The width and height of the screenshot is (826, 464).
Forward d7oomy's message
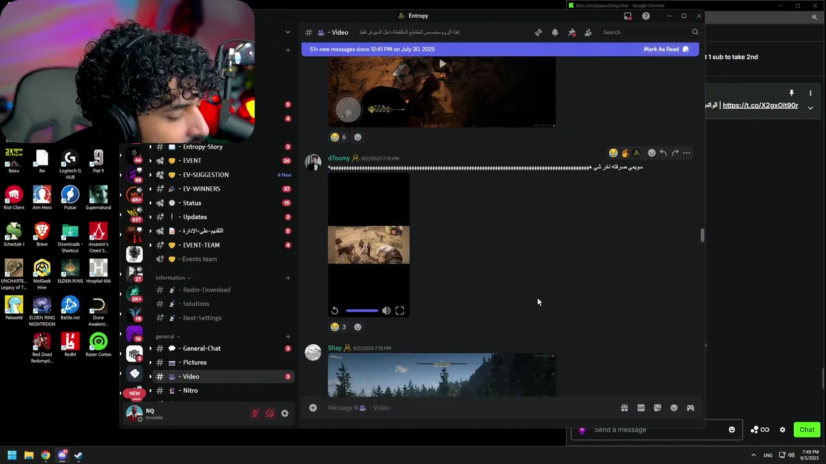(x=675, y=153)
